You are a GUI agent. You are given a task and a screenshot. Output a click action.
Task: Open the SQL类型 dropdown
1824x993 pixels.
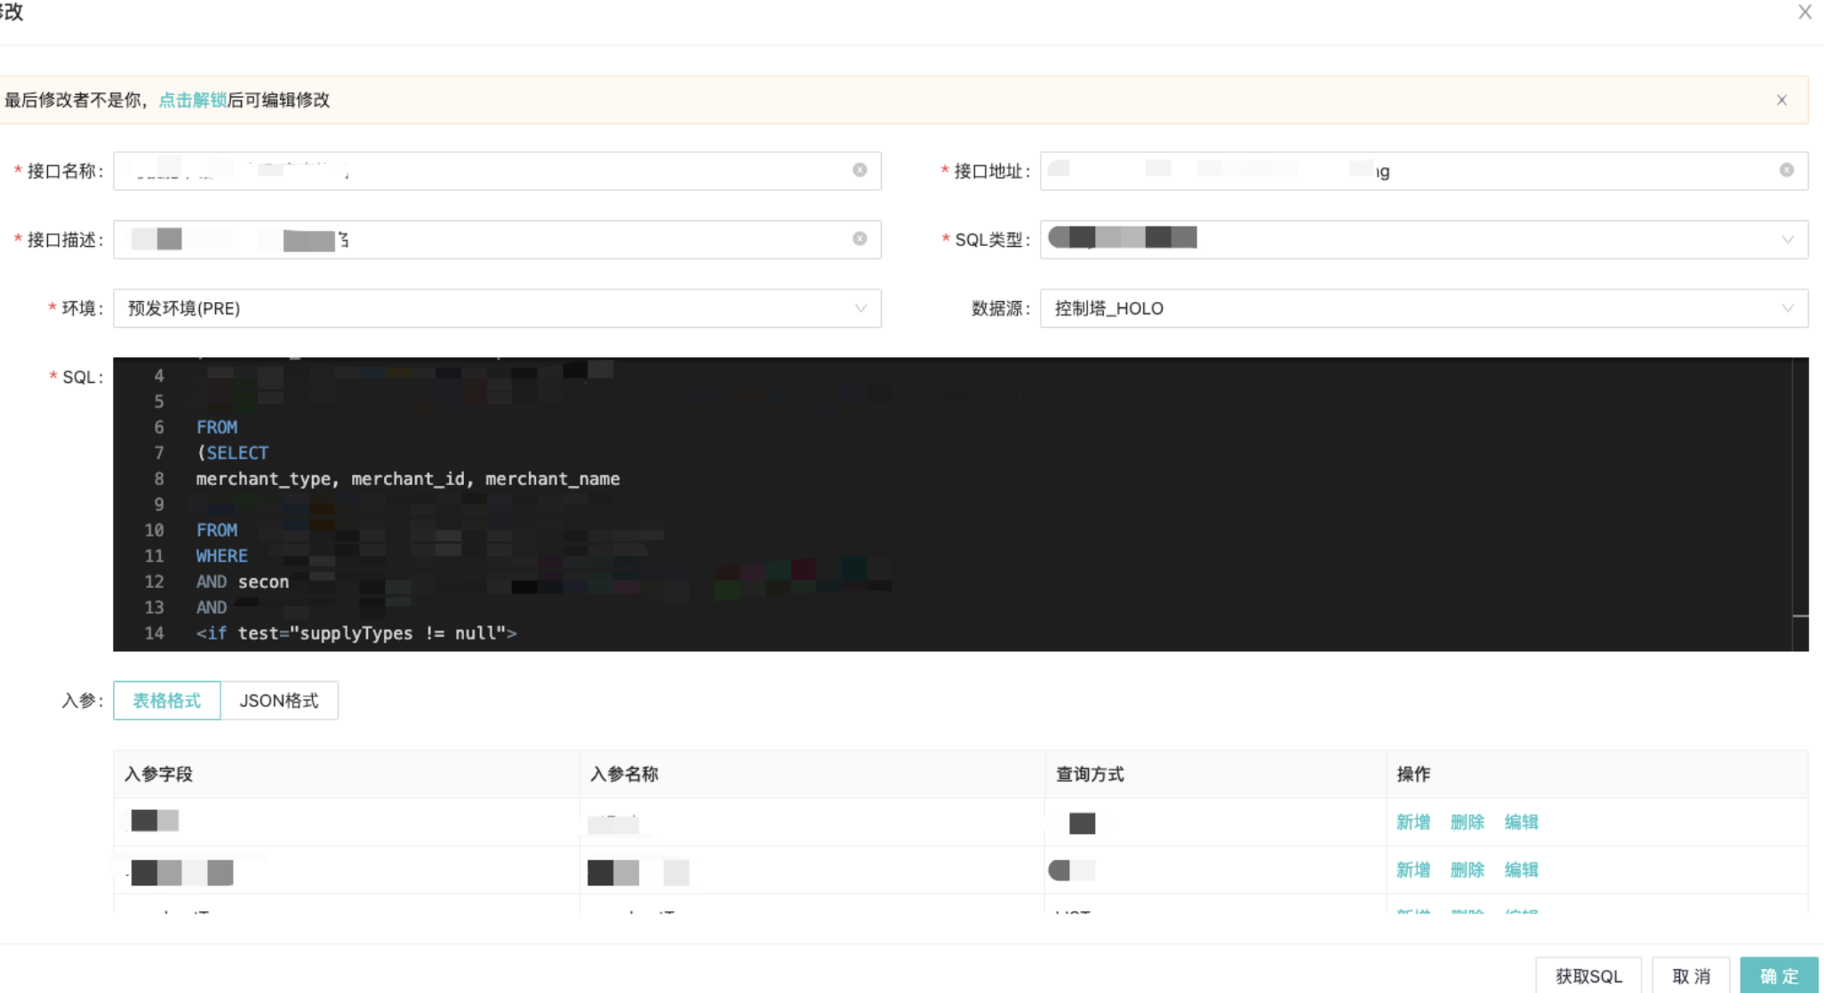1424,239
